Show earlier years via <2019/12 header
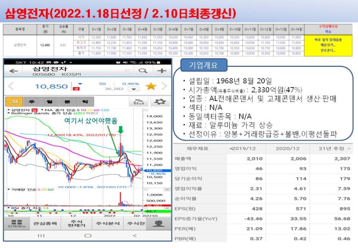This screenshot has width=358, height=248. click(243, 149)
